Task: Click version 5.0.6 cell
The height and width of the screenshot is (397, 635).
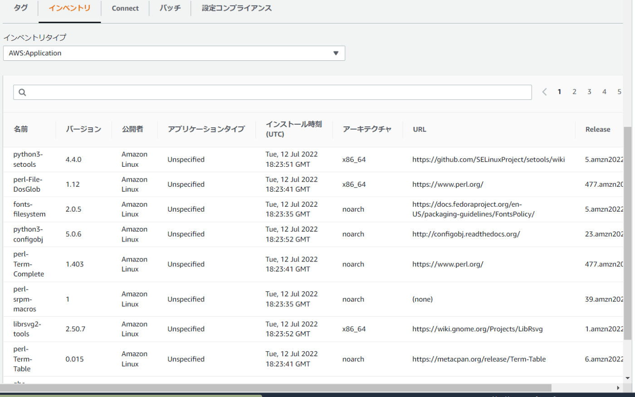Action: coord(73,234)
